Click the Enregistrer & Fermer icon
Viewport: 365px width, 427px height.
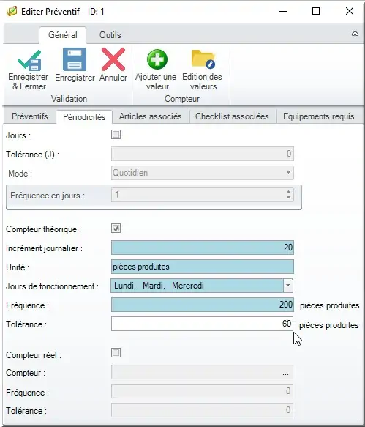point(29,61)
